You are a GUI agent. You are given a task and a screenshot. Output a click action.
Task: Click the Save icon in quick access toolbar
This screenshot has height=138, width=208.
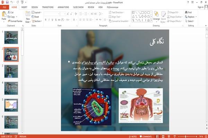point(7,2)
